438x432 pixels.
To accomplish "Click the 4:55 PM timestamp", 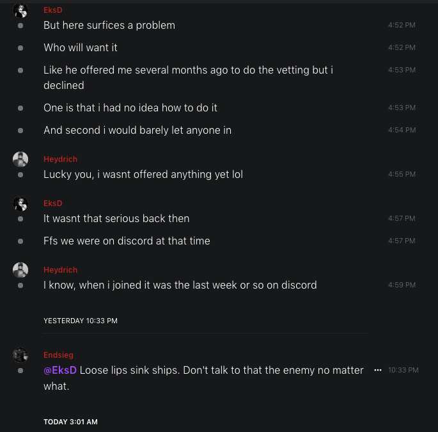I will 402,175.
